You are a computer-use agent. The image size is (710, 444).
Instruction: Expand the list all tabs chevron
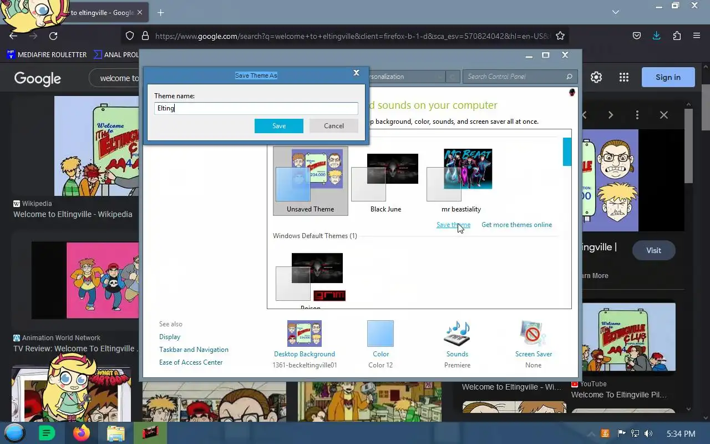pos(616,12)
